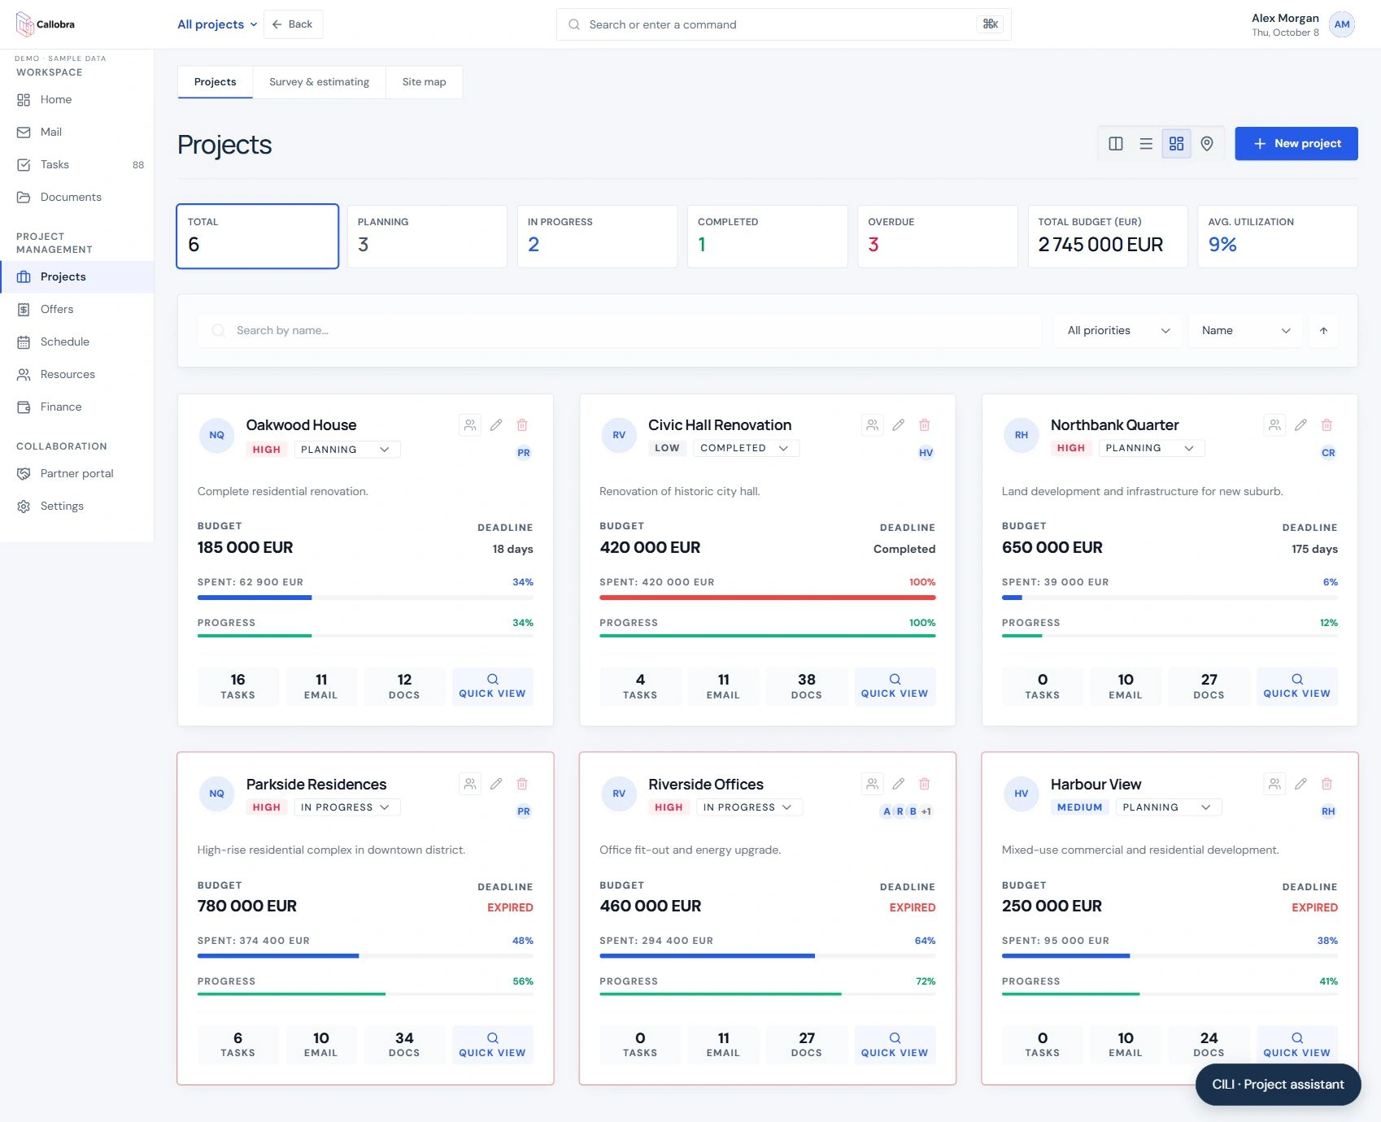Open the All priorities filter dropdown
1381x1122 pixels.
1117,331
